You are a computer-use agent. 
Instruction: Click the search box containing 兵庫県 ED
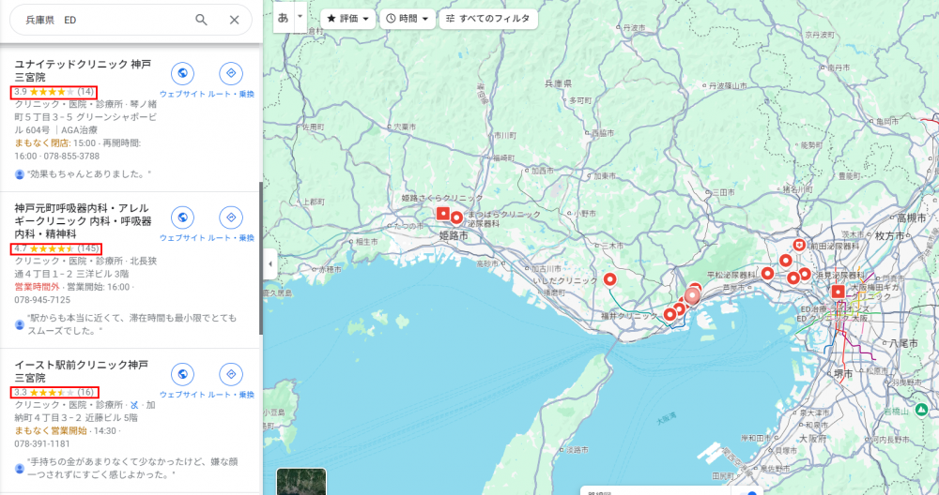pyautogui.click(x=103, y=20)
